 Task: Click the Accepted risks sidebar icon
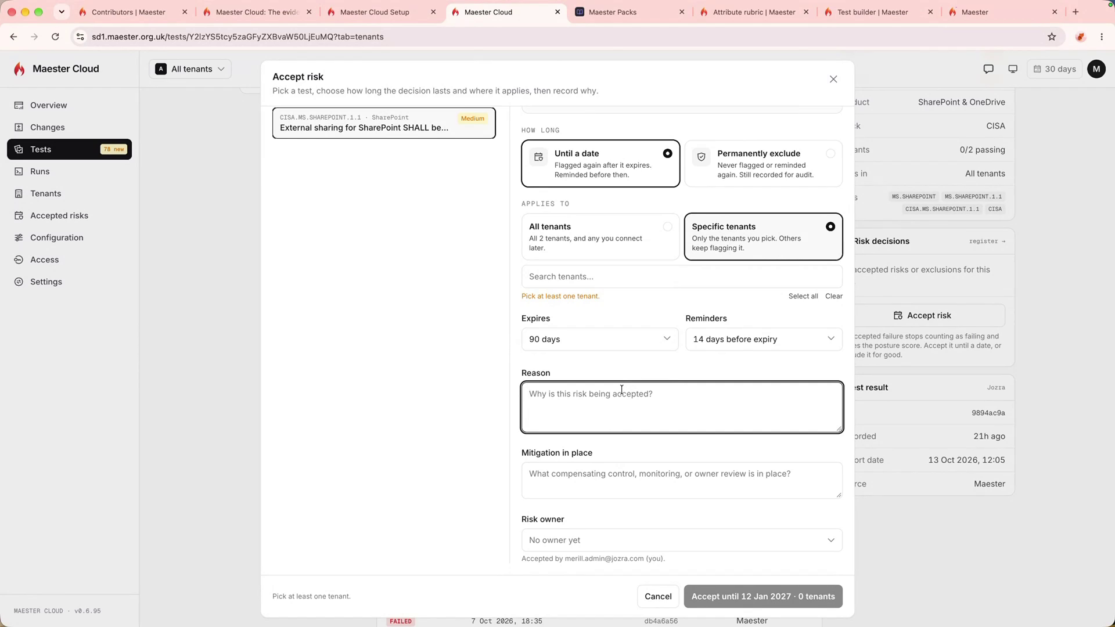tap(19, 215)
